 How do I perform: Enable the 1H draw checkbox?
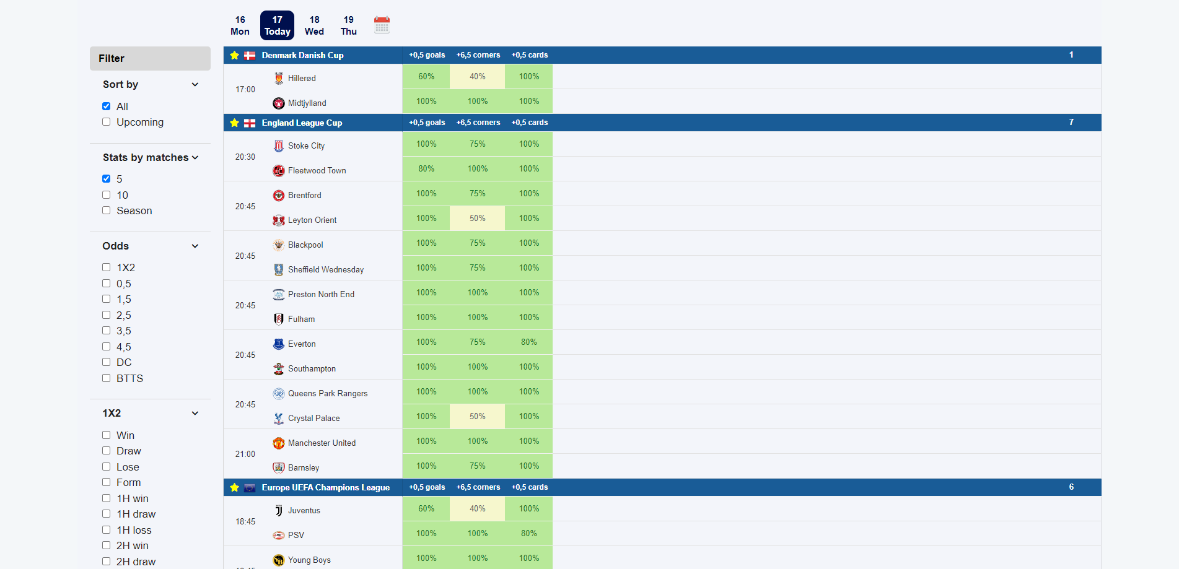tap(107, 514)
